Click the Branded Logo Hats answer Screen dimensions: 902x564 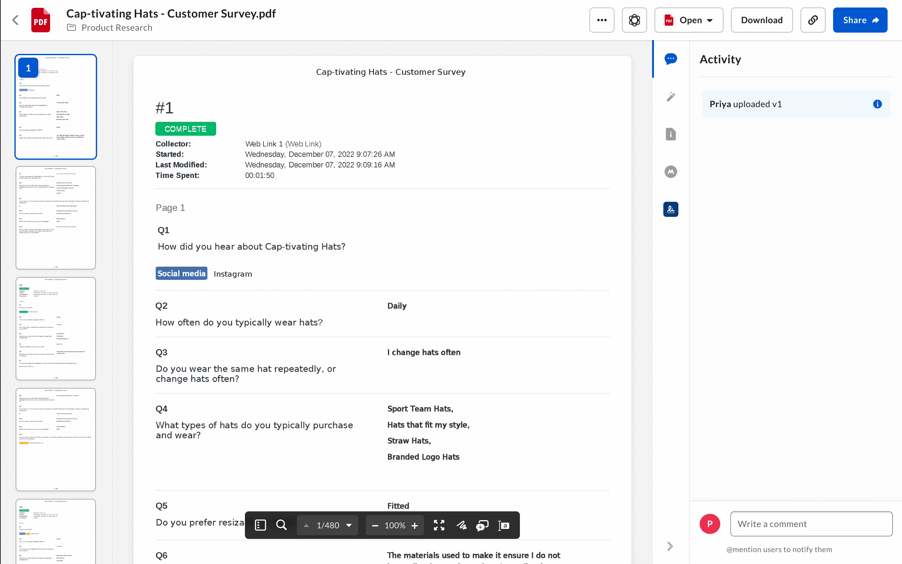(423, 457)
